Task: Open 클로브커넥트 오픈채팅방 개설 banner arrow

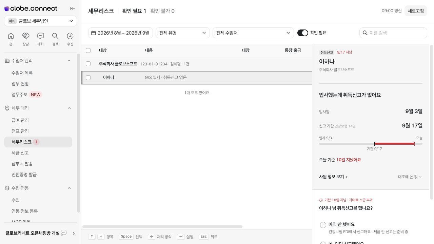Action: point(74,233)
